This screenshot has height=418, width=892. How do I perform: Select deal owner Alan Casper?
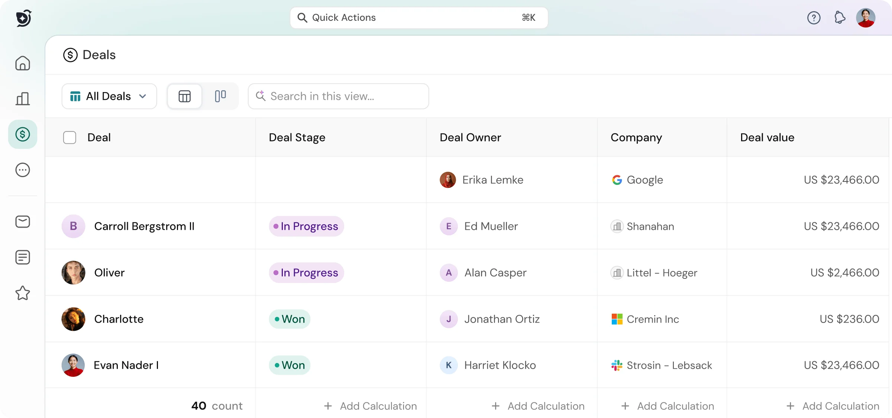pos(495,273)
